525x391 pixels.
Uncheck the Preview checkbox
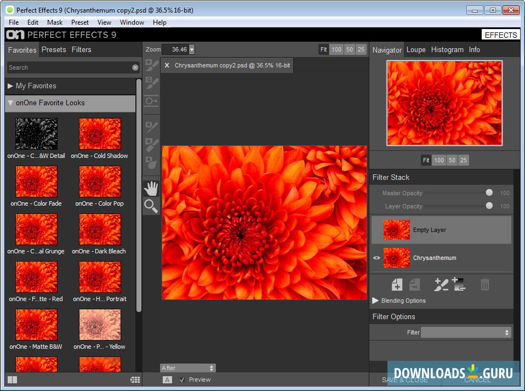pos(182,379)
